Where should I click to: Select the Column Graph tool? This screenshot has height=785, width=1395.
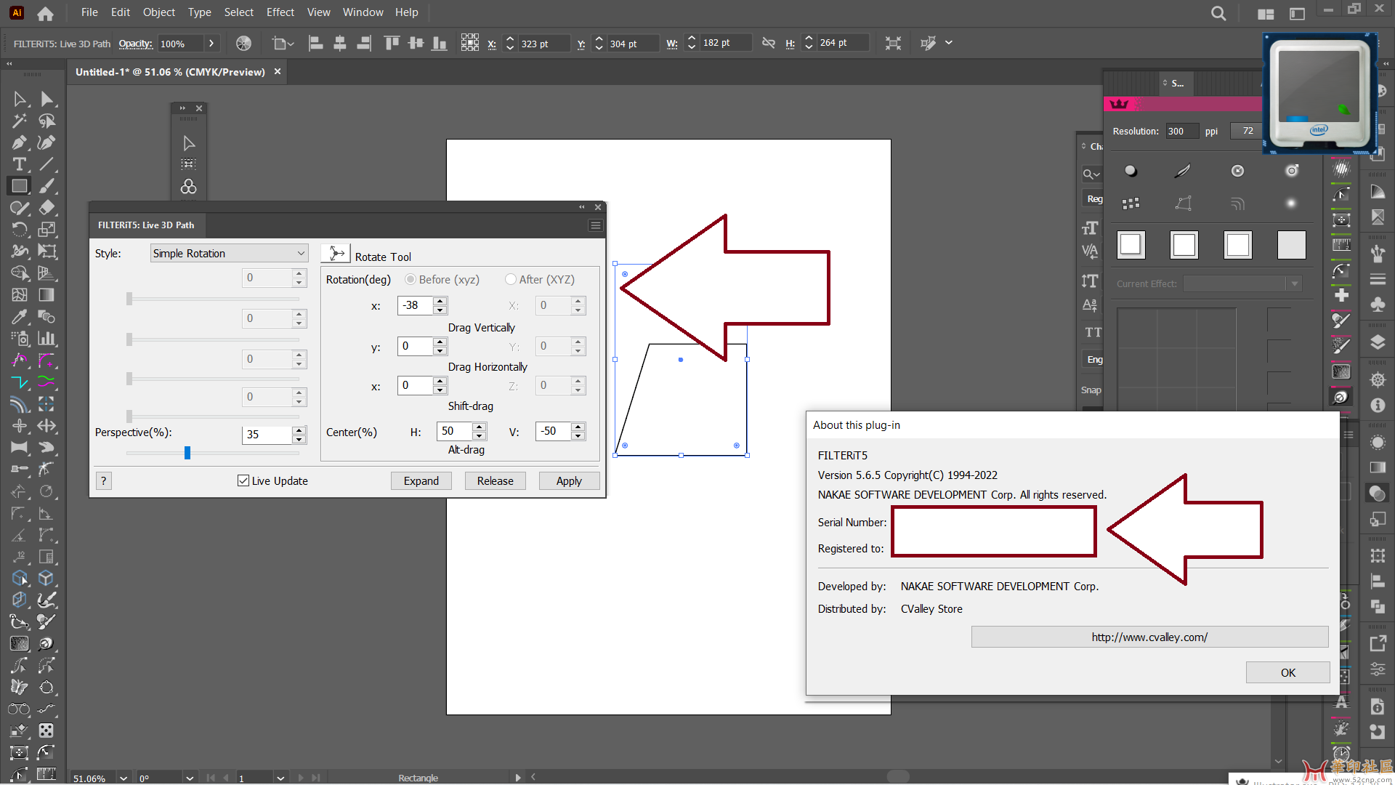(46, 339)
